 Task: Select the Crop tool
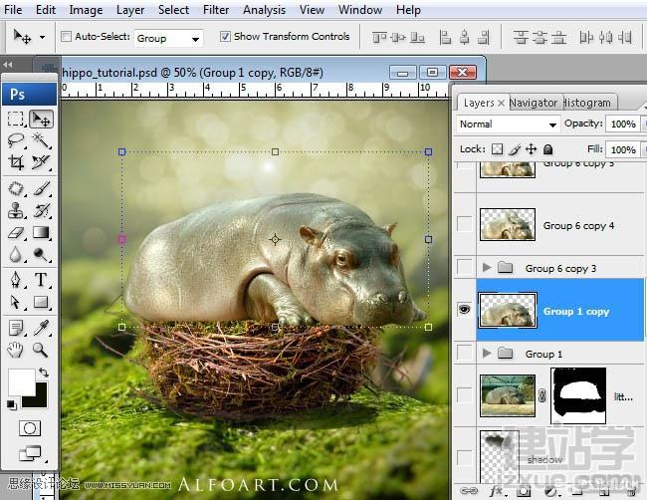[16, 162]
